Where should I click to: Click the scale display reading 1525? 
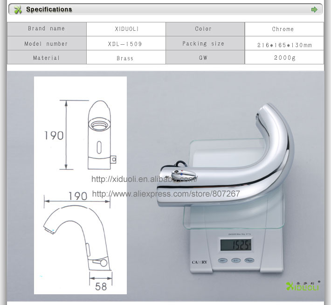pyautogui.click(x=236, y=245)
